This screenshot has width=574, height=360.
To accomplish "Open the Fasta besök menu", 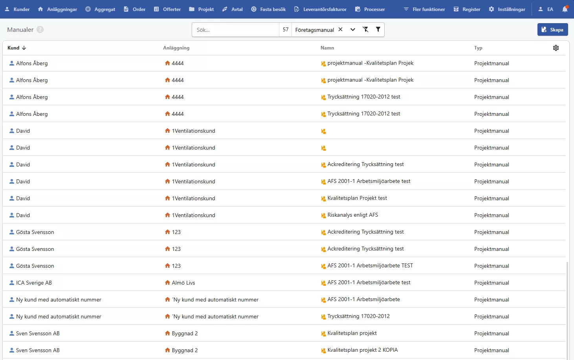I will (x=268, y=9).
